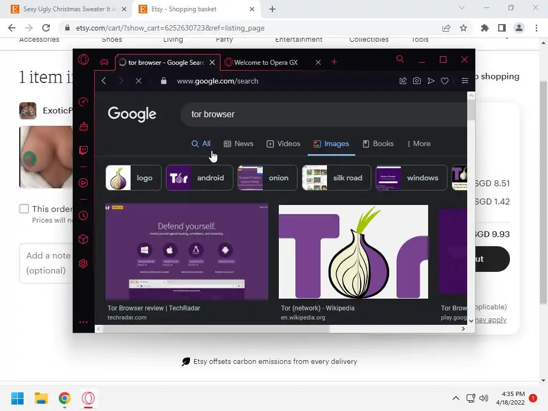Select the Images results tab

(331, 143)
